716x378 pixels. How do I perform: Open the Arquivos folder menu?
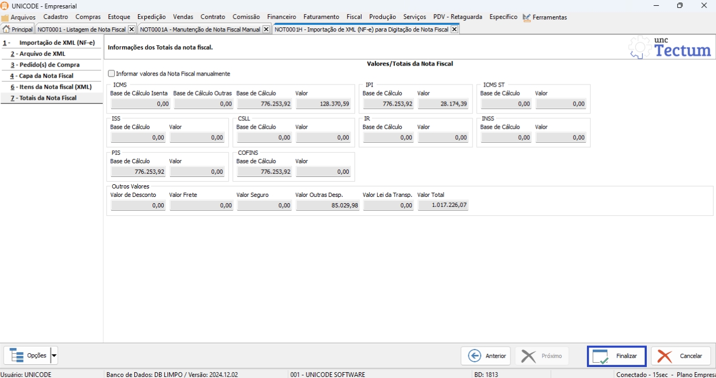pyautogui.click(x=19, y=17)
